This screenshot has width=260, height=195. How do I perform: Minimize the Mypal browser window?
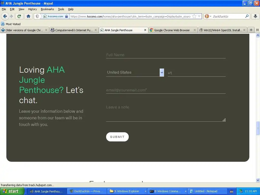point(245,3)
